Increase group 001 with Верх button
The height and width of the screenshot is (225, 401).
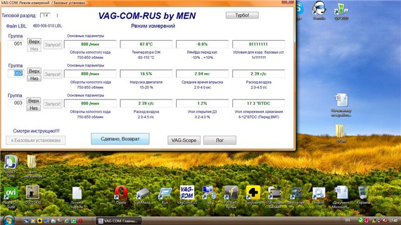coord(34,41)
